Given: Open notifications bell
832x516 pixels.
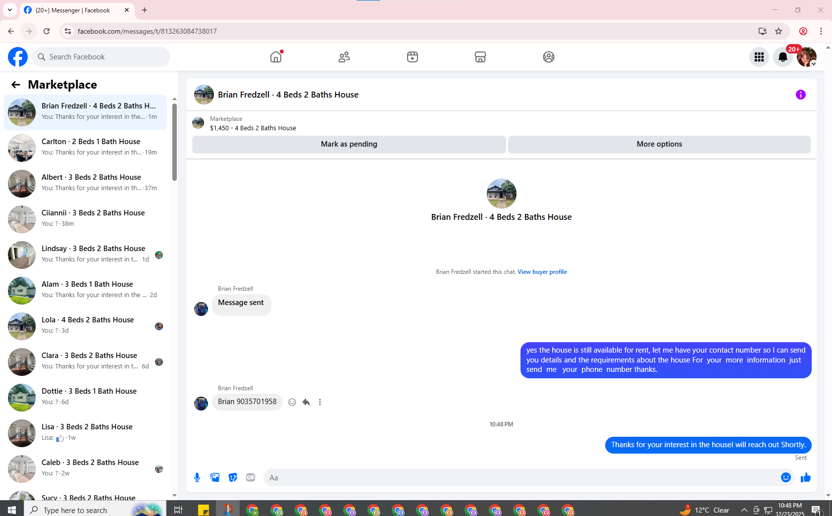Looking at the screenshot, I should pos(783,57).
